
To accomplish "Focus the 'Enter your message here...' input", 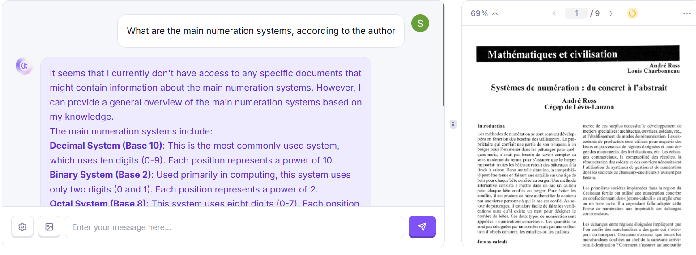I will click(x=234, y=227).
